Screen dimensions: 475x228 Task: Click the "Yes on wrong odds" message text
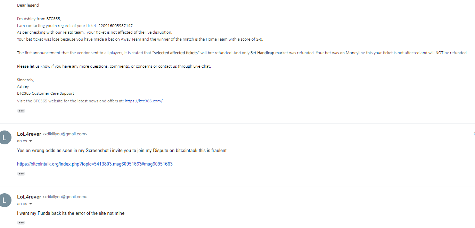pyautogui.click(x=122, y=151)
